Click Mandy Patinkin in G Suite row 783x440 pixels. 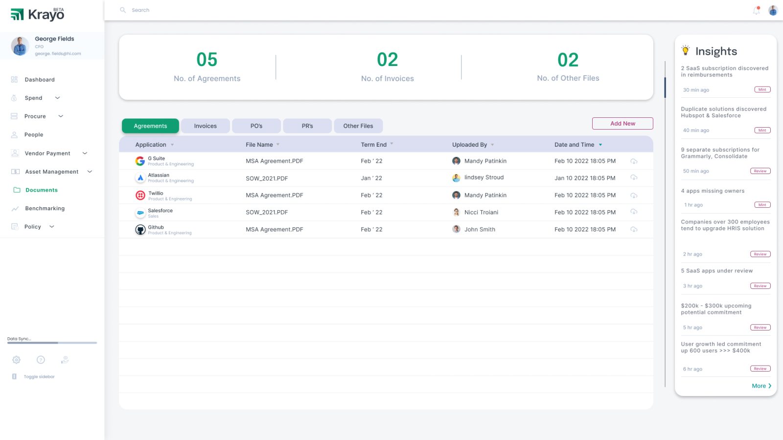click(x=485, y=161)
